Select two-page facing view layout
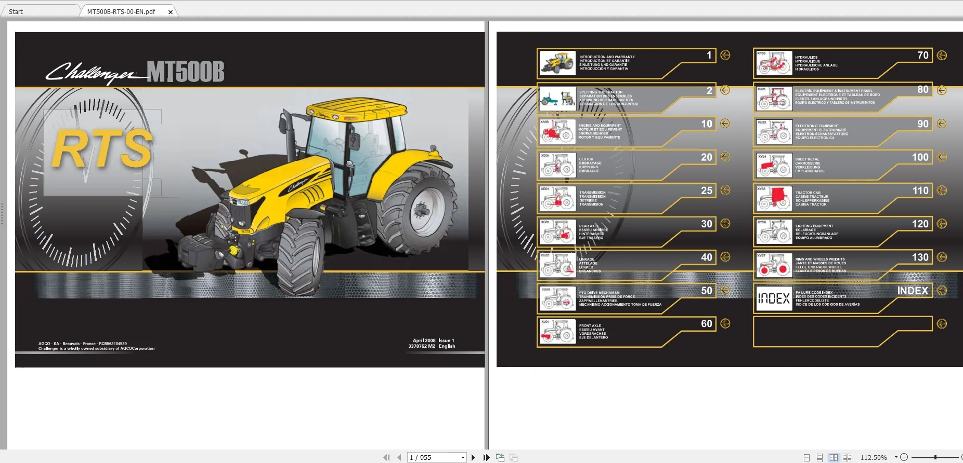Image resolution: width=963 pixels, height=463 pixels. 834,457
